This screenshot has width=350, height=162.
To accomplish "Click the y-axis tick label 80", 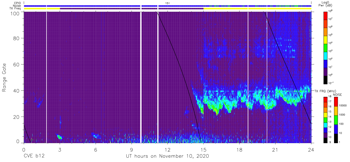I will click(17, 39).
